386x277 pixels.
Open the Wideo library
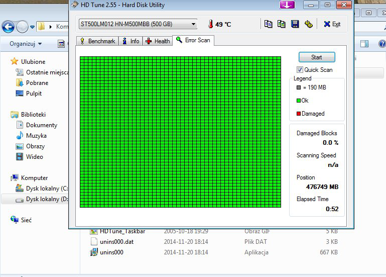coord(35,157)
